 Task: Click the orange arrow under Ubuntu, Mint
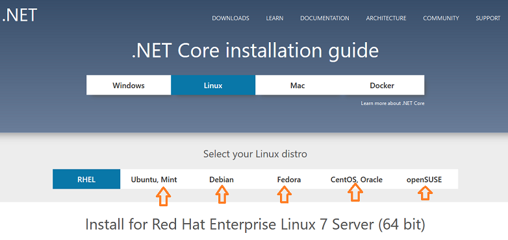coord(164,197)
